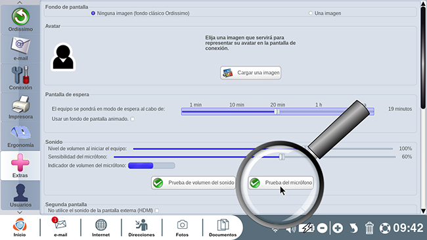The width and height of the screenshot is (427, 240).
Task: Open the Fotos app
Action: click(182, 228)
